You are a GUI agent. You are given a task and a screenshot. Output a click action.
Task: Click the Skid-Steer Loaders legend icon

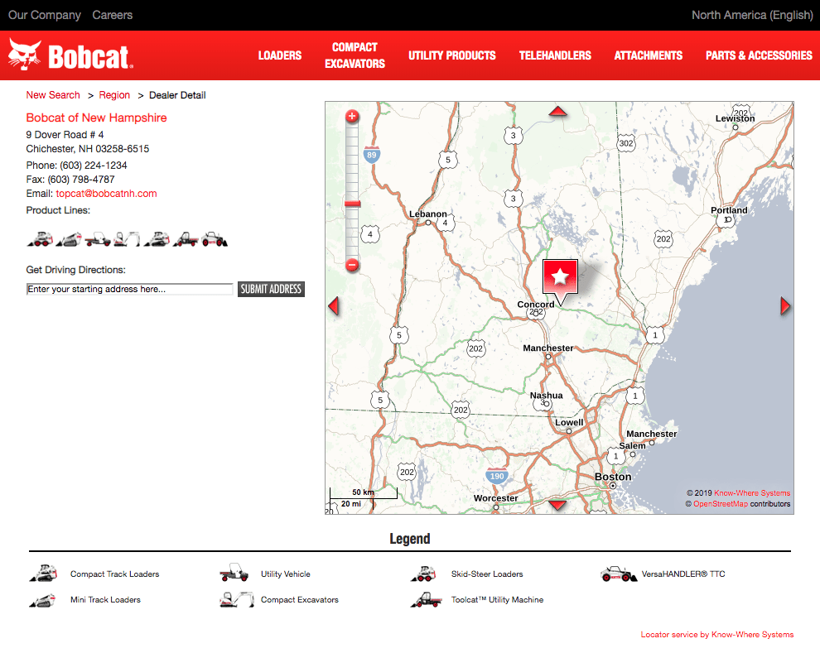[x=423, y=574]
